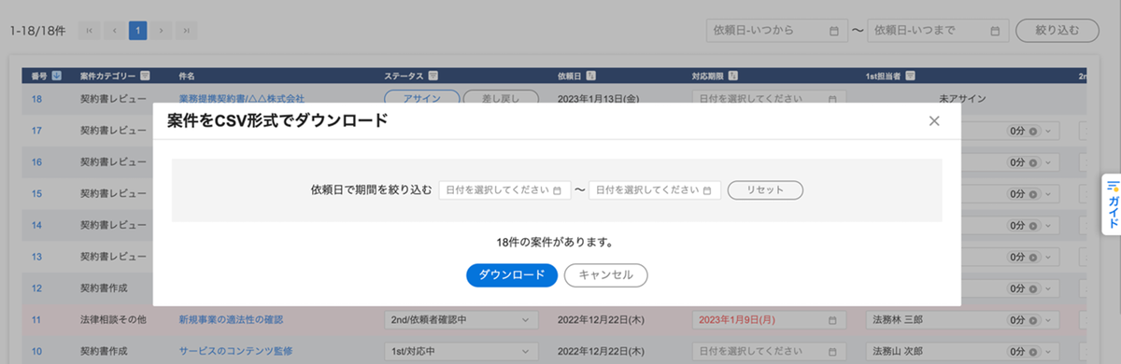This screenshot has width=1121, height=364.
Task: Open the 1st担当者 column filter icon
Action: tap(910, 75)
